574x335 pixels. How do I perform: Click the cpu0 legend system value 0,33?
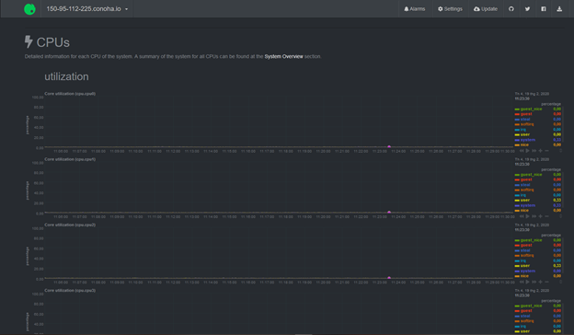pos(557,140)
